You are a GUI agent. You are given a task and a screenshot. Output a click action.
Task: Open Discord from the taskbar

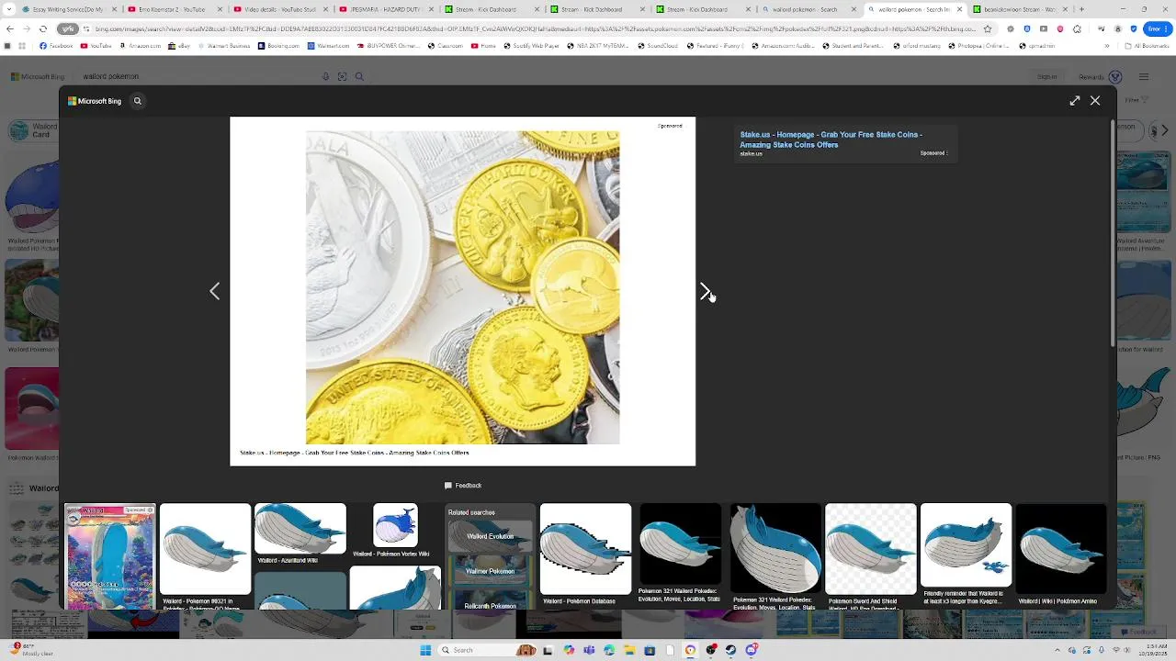coord(752,650)
